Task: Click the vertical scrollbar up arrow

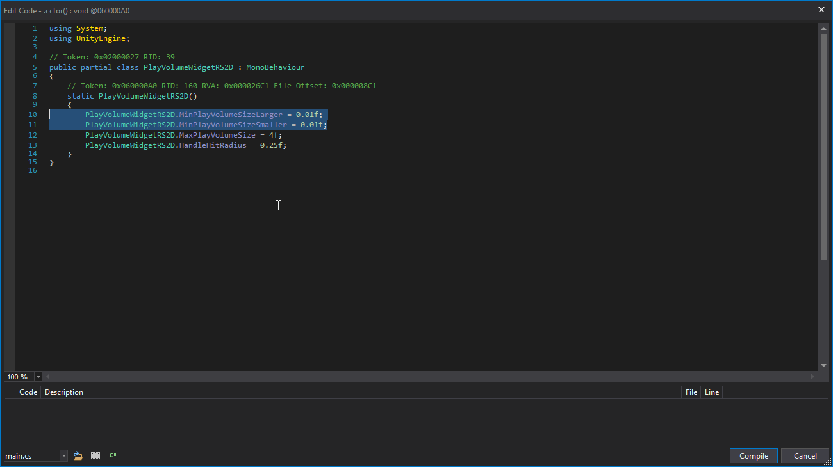Action: pyautogui.click(x=823, y=28)
